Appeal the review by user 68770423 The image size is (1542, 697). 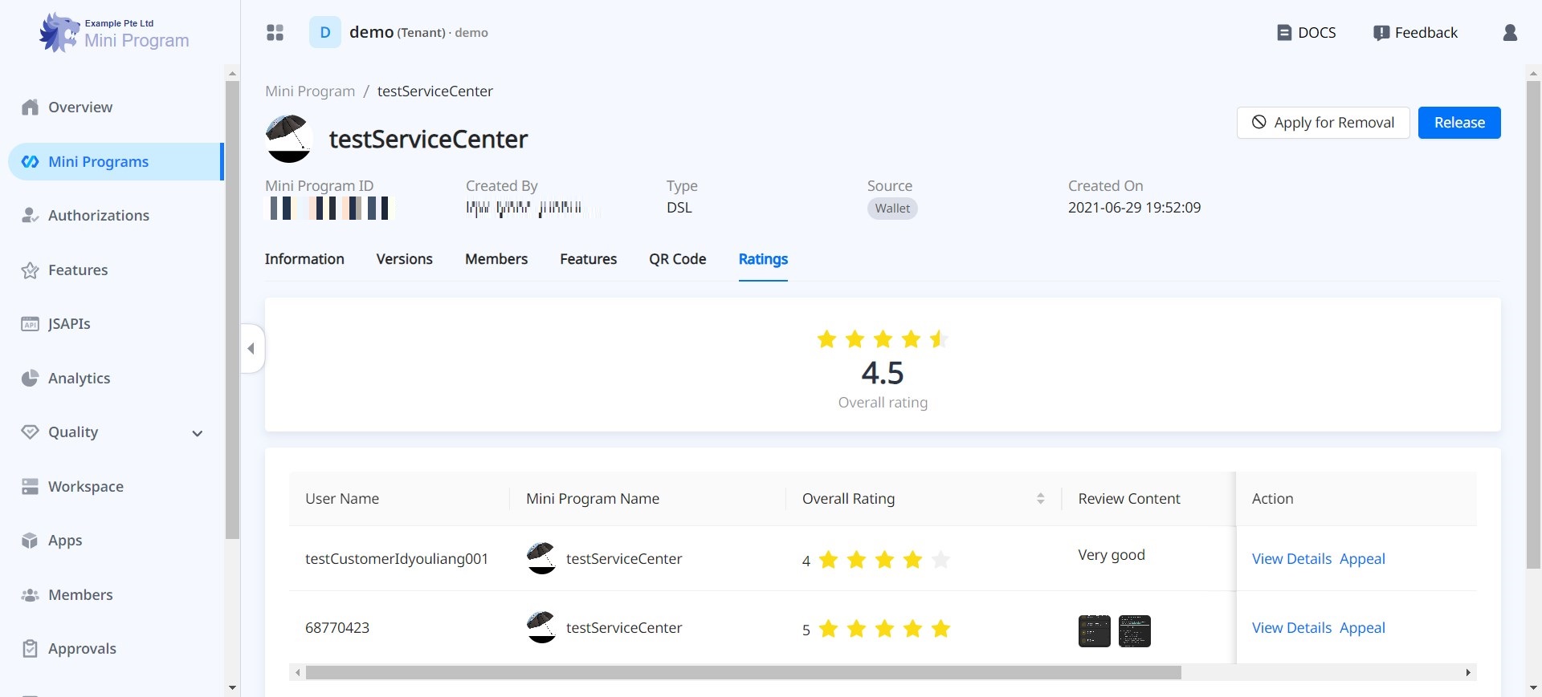[x=1362, y=628]
